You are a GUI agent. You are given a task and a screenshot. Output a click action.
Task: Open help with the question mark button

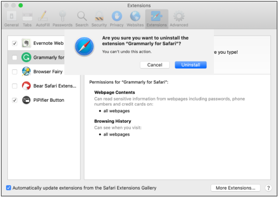coord(268,188)
